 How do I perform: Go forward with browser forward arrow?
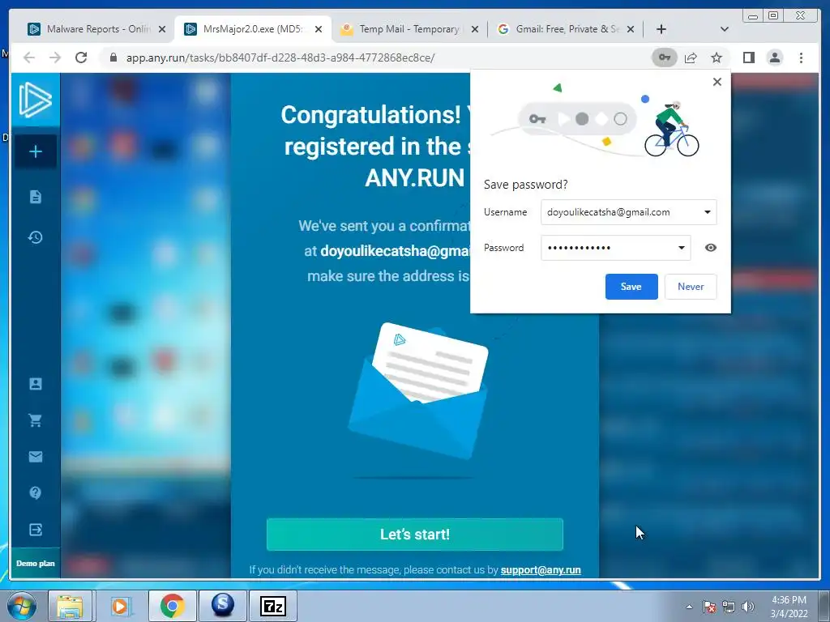coord(55,58)
